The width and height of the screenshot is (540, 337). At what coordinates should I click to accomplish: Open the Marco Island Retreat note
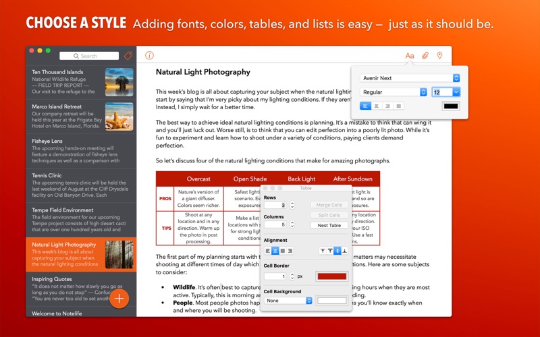tap(81, 117)
